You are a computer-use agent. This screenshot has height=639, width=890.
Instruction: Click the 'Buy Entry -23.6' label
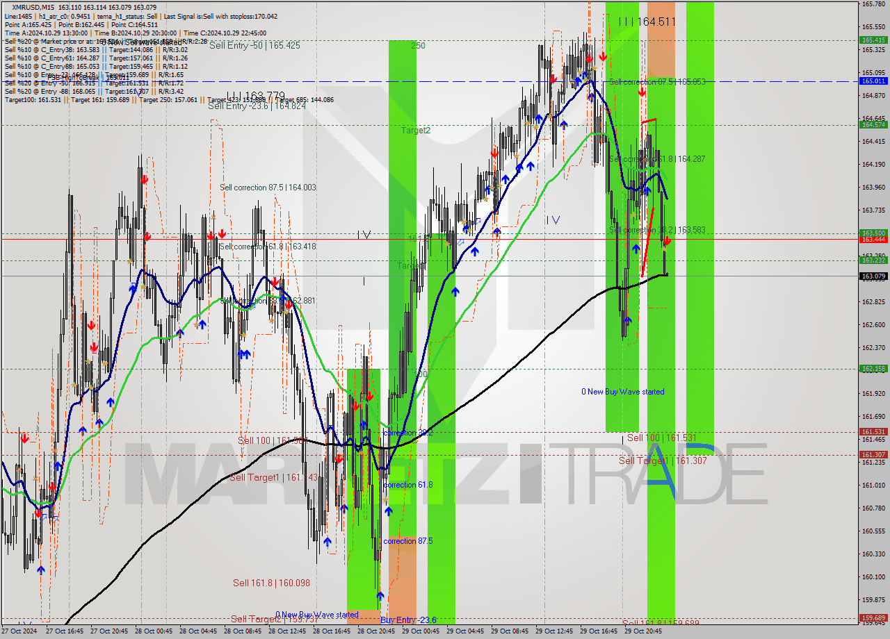point(408,620)
